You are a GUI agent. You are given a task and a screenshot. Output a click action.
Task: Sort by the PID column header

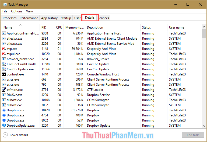tap(46, 27)
